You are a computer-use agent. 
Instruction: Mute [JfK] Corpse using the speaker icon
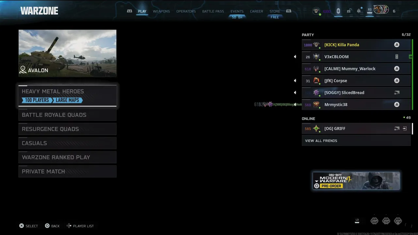tap(295, 81)
